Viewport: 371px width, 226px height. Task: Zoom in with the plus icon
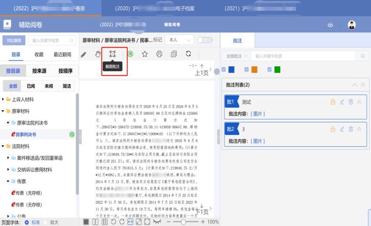point(203,222)
